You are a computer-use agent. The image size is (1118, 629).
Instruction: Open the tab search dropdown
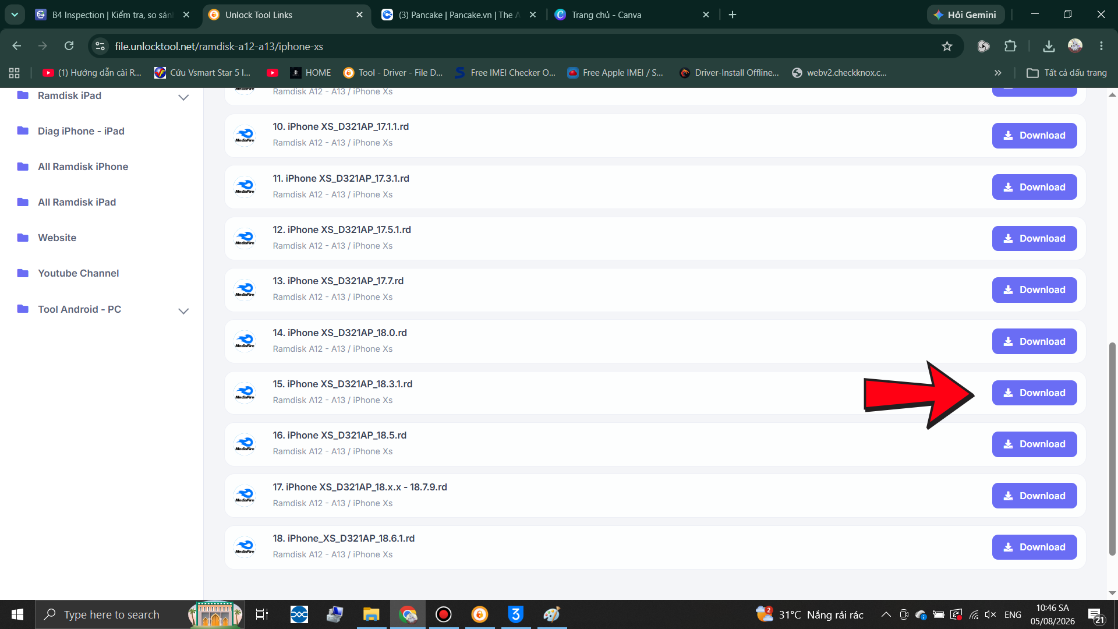[15, 15]
